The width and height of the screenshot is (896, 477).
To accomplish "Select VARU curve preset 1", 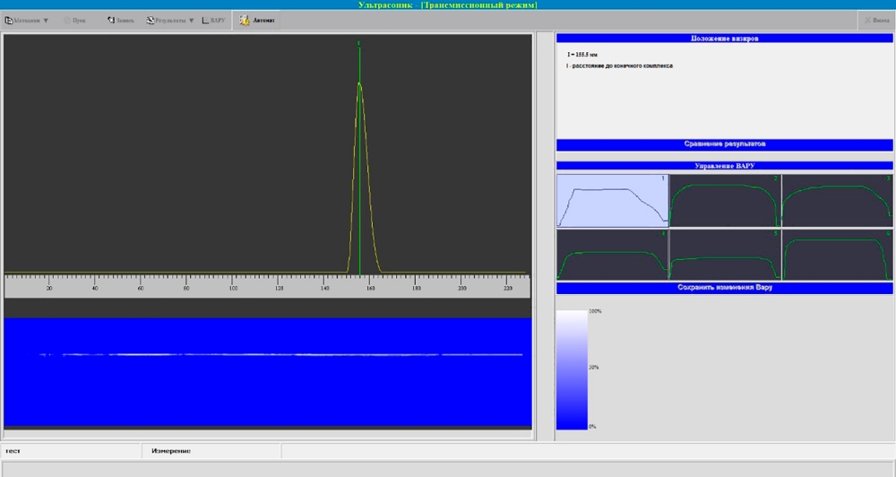I will (612, 200).
